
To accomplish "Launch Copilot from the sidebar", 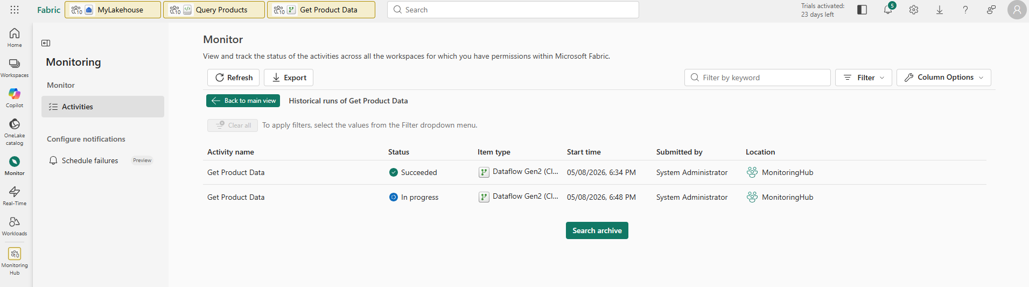I will 15,98.
